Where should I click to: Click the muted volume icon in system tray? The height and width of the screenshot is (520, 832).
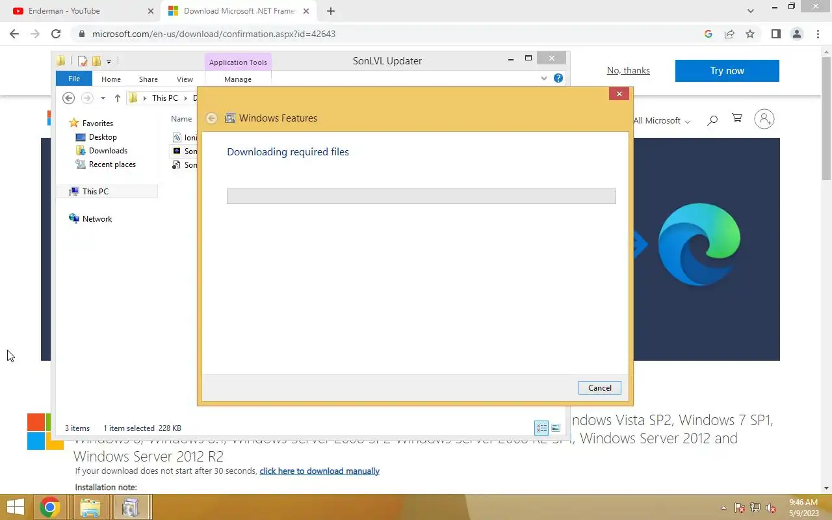pos(771,508)
